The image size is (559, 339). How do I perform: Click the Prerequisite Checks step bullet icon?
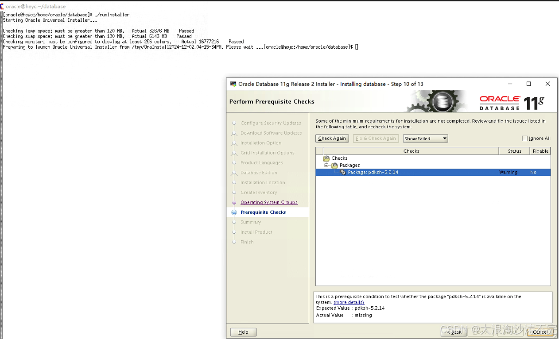point(234,212)
